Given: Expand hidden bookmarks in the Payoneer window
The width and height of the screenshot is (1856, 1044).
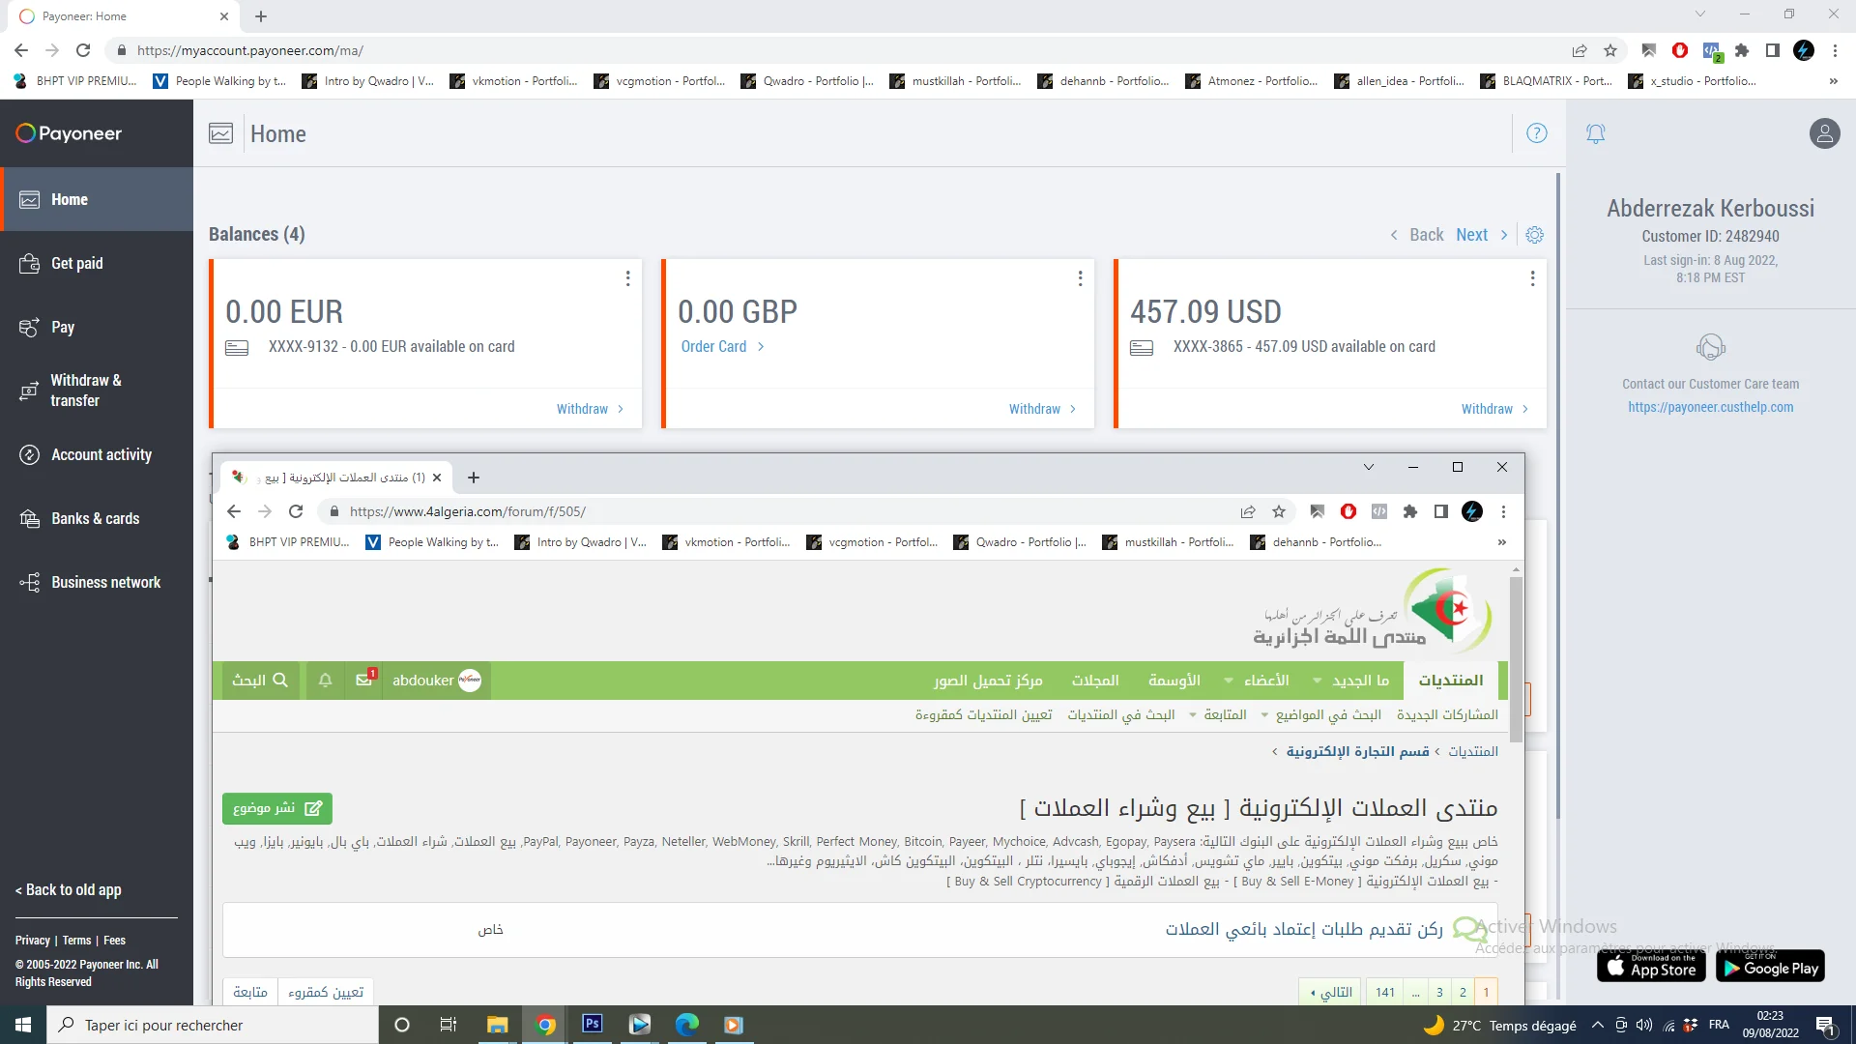Looking at the screenshot, I should tap(1833, 81).
